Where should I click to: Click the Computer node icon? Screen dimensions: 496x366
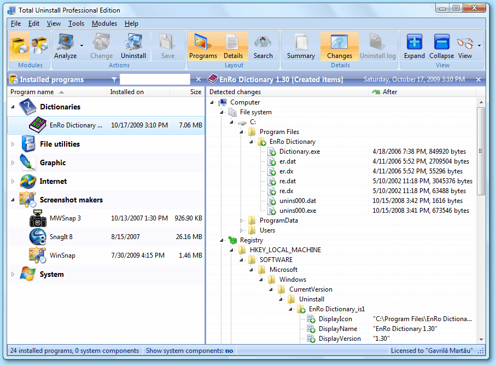223,102
